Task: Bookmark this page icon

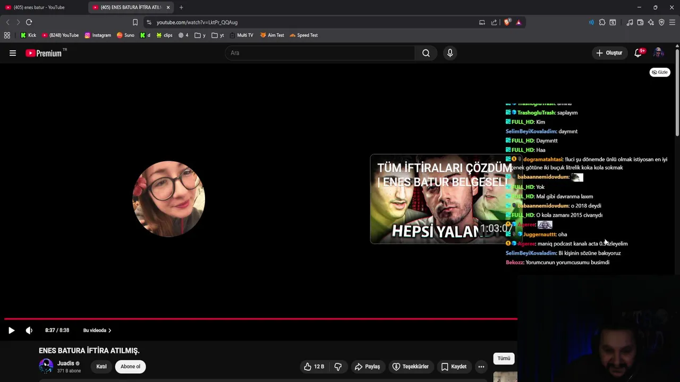Action: click(135, 22)
